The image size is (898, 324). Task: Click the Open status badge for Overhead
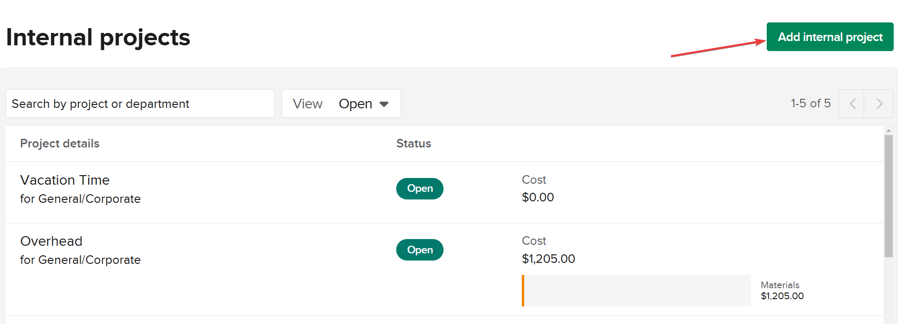tap(420, 250)
